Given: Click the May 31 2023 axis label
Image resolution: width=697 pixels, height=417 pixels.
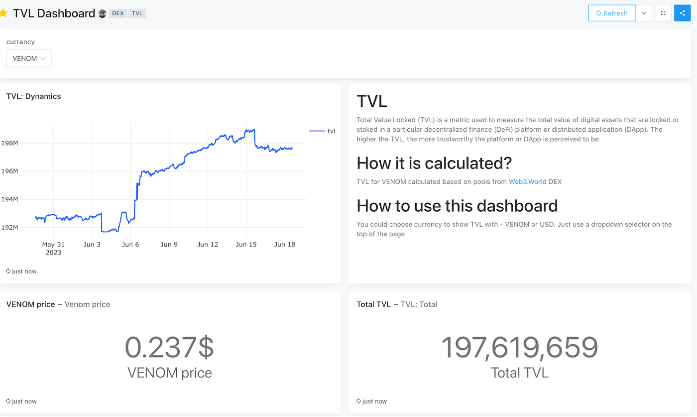Looking at the screenshot, I should (x=53, y=249).
